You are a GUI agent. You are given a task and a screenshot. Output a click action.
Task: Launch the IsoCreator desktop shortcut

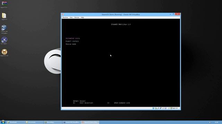4,41
